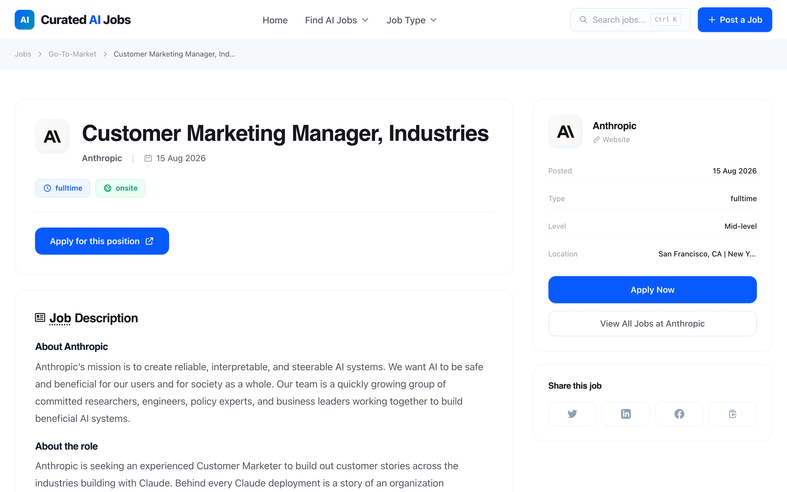Click Apply for this position button
The image size is (787, 492).
[x=102, y=241]
